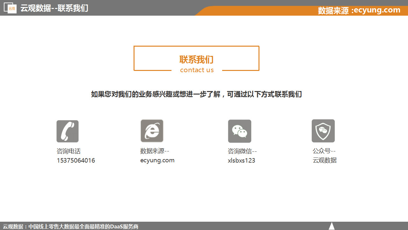The width and height of the screenshot is (408, 230).
Task: Click the orange 联系我们 heading
Action: (196, 59)
